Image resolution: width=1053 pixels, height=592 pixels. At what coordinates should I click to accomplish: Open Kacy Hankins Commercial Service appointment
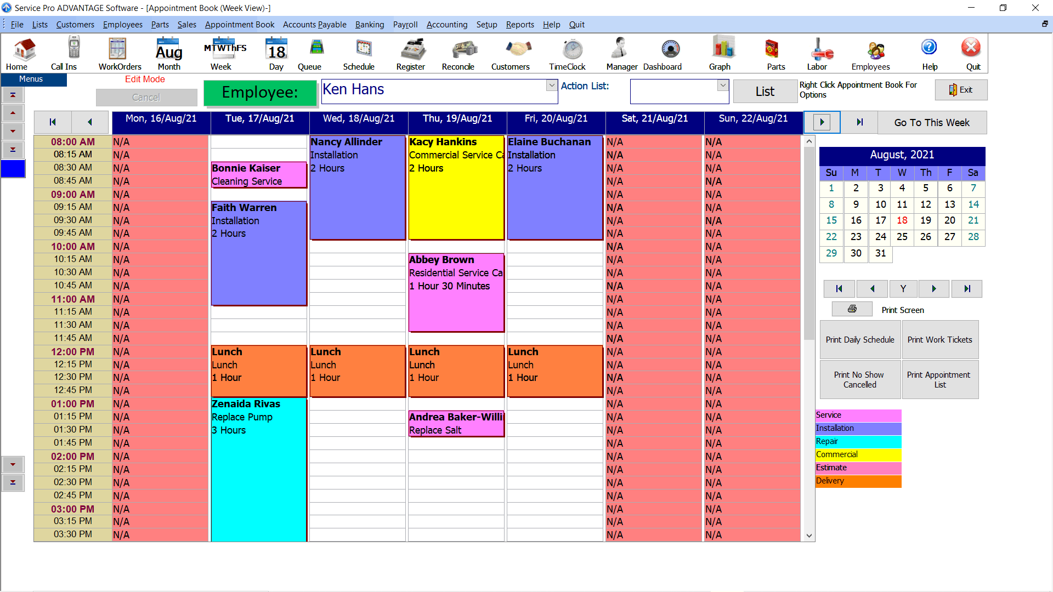coord(456,187)
